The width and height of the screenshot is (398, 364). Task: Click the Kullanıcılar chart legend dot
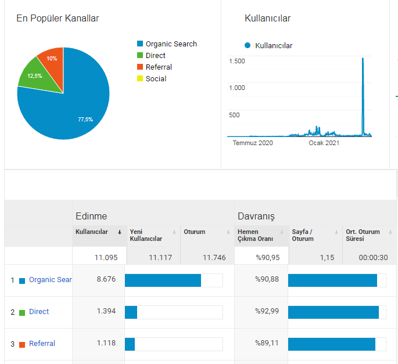(x=248, y=45)
